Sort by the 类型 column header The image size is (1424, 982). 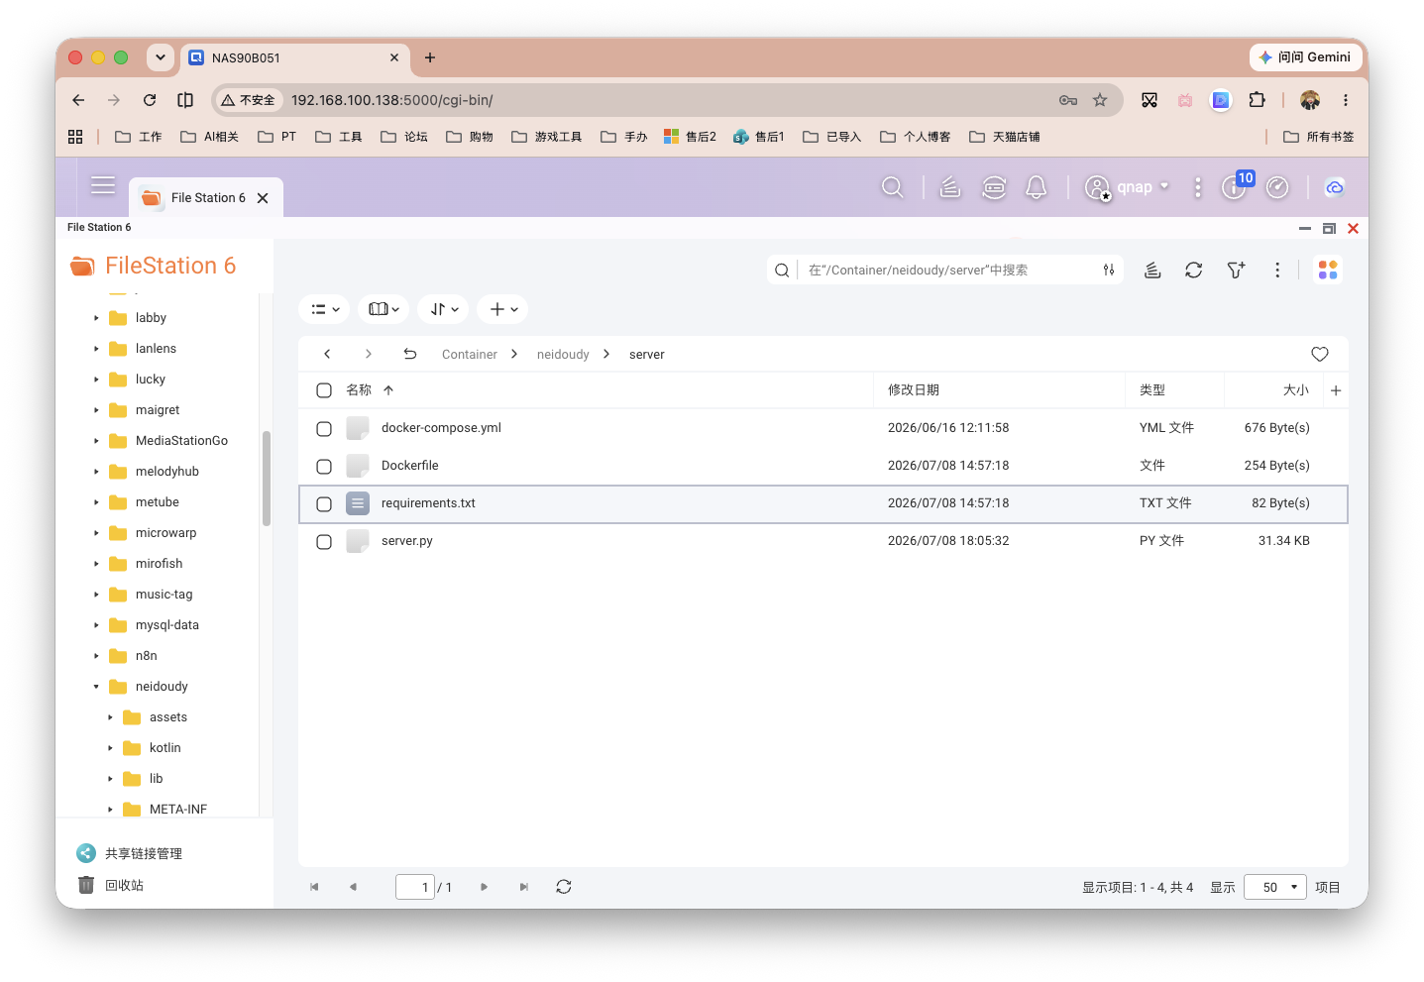pyautogui.click(x=1151, y=390)
